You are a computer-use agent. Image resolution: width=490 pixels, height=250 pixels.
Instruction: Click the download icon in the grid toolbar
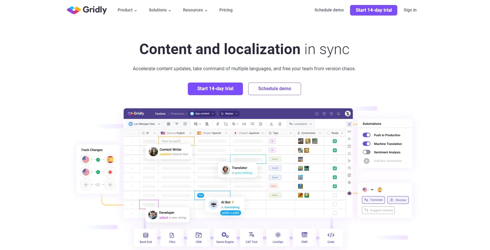[x=271, y=124]
